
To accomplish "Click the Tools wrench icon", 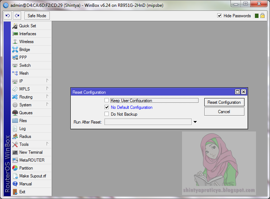I will click(15, 144).
